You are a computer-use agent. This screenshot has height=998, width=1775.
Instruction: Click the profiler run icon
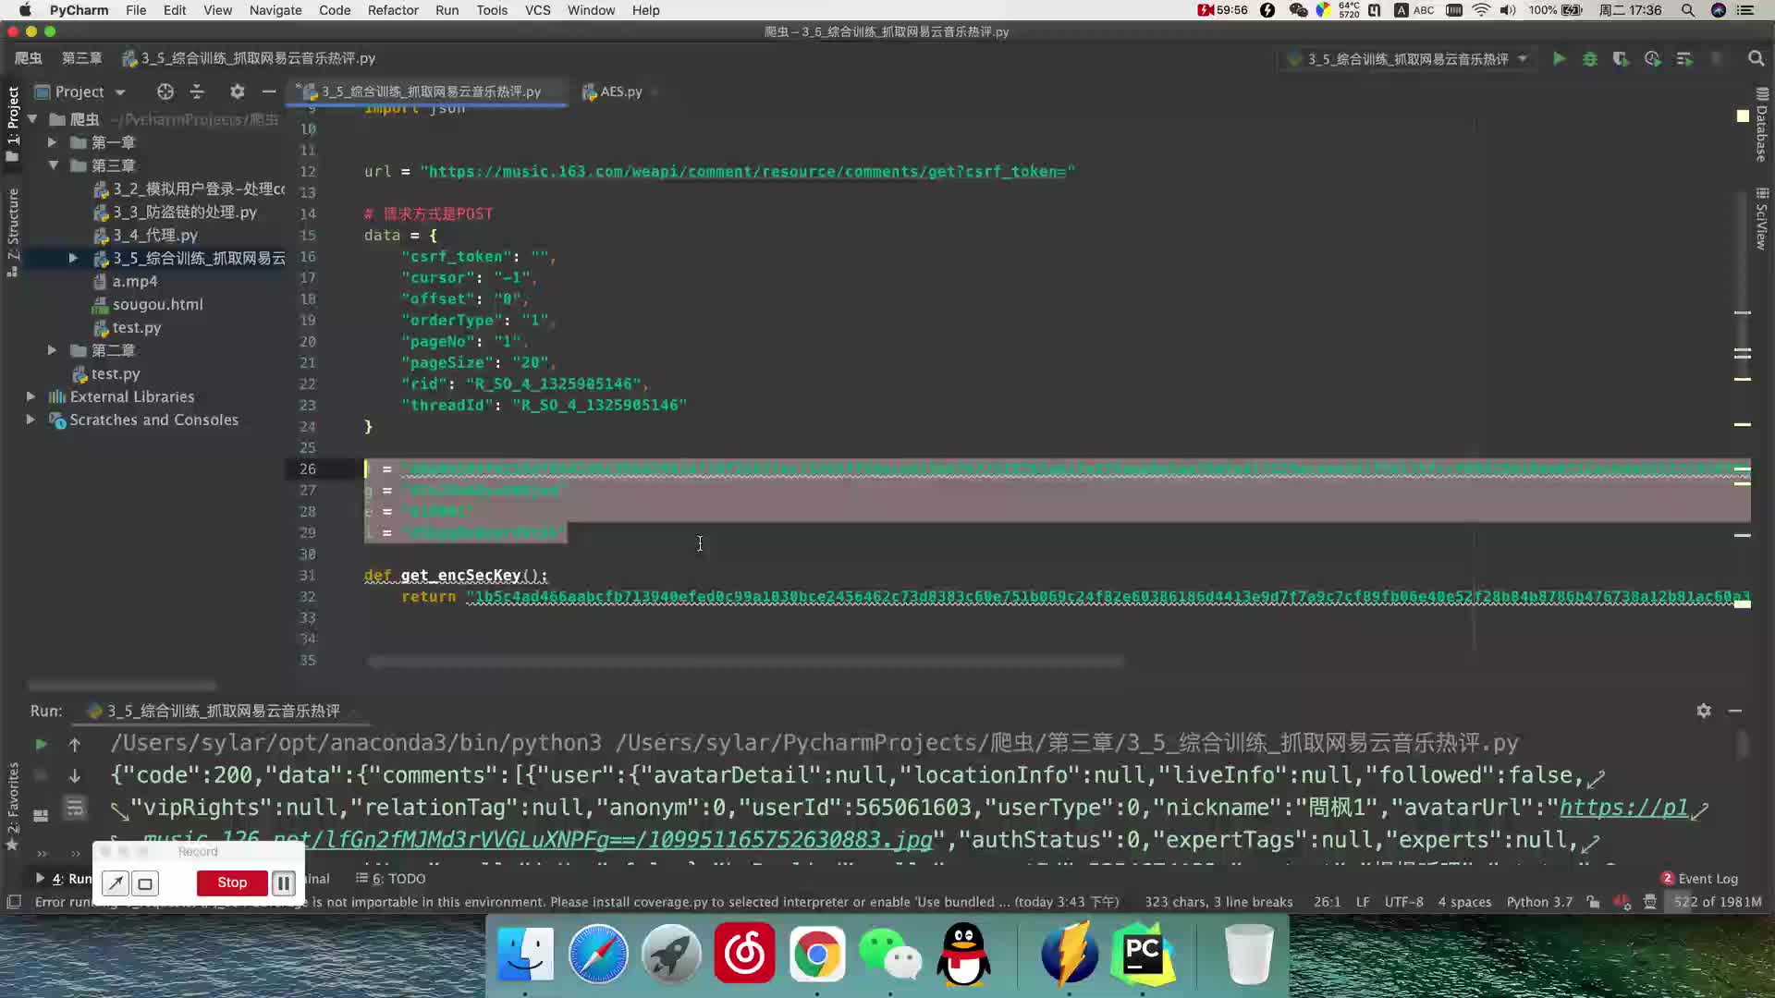click(1653, 59)
